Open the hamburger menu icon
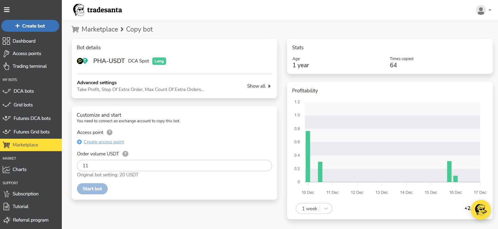 (7, 10)
